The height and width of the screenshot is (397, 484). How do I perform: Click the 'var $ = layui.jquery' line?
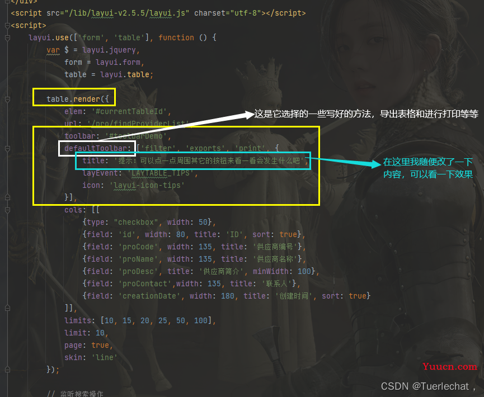pyautogui.click(x=93, y=50)
